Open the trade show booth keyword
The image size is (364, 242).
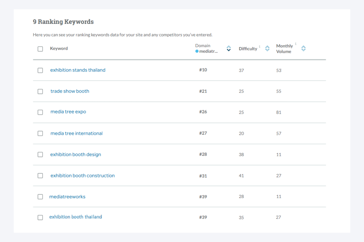[70, 91]
